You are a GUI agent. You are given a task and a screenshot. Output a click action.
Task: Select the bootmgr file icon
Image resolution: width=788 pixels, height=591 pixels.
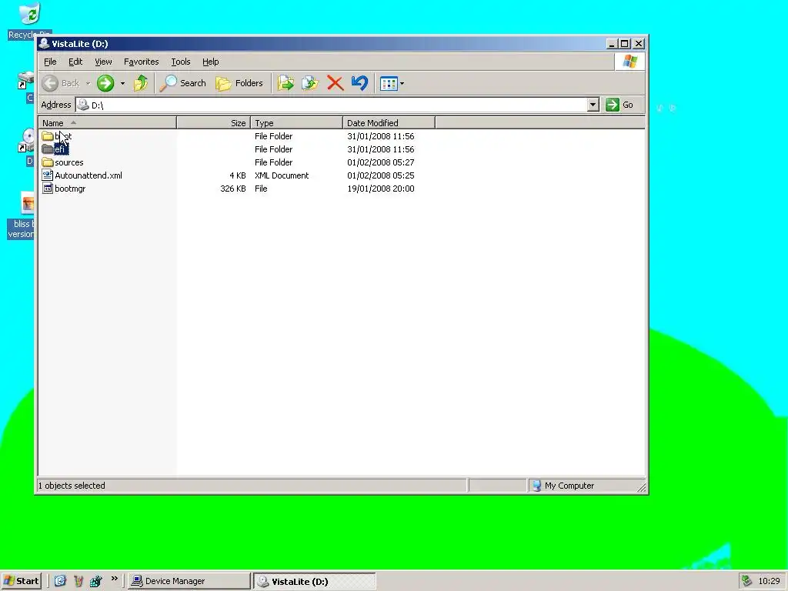click(x=48, y=189)
